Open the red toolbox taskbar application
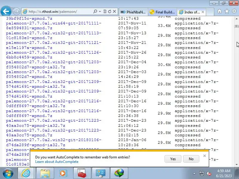The width and height of the screenshot is (239, 179). (x=82, y=173)
